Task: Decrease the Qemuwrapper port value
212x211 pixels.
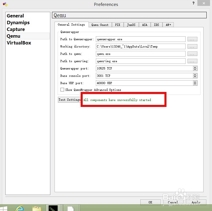Action: point(195,69)
